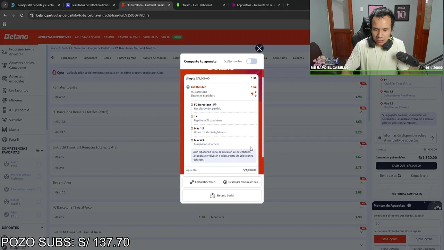
Task: Open Apuestas especiales in sidebar
Action: [17, 79]
